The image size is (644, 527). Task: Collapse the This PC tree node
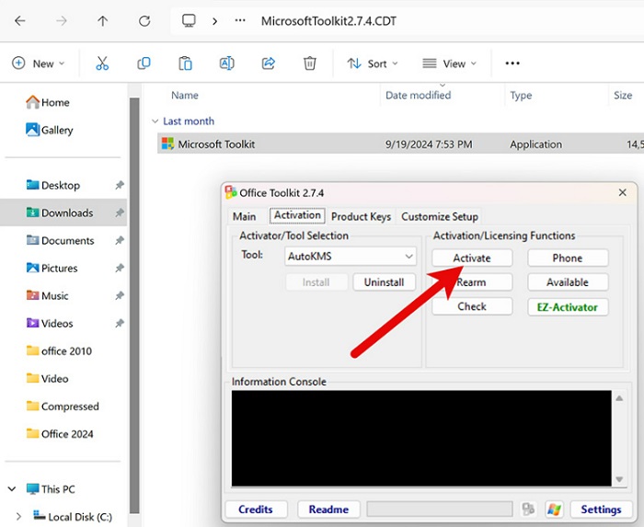12,488
